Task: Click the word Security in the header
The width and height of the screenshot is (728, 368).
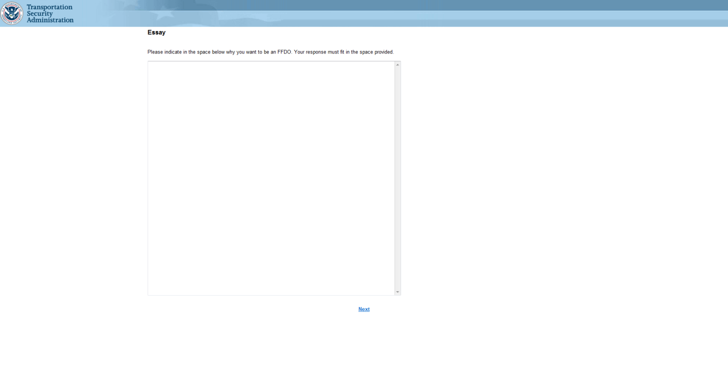Action: (40, 14)
